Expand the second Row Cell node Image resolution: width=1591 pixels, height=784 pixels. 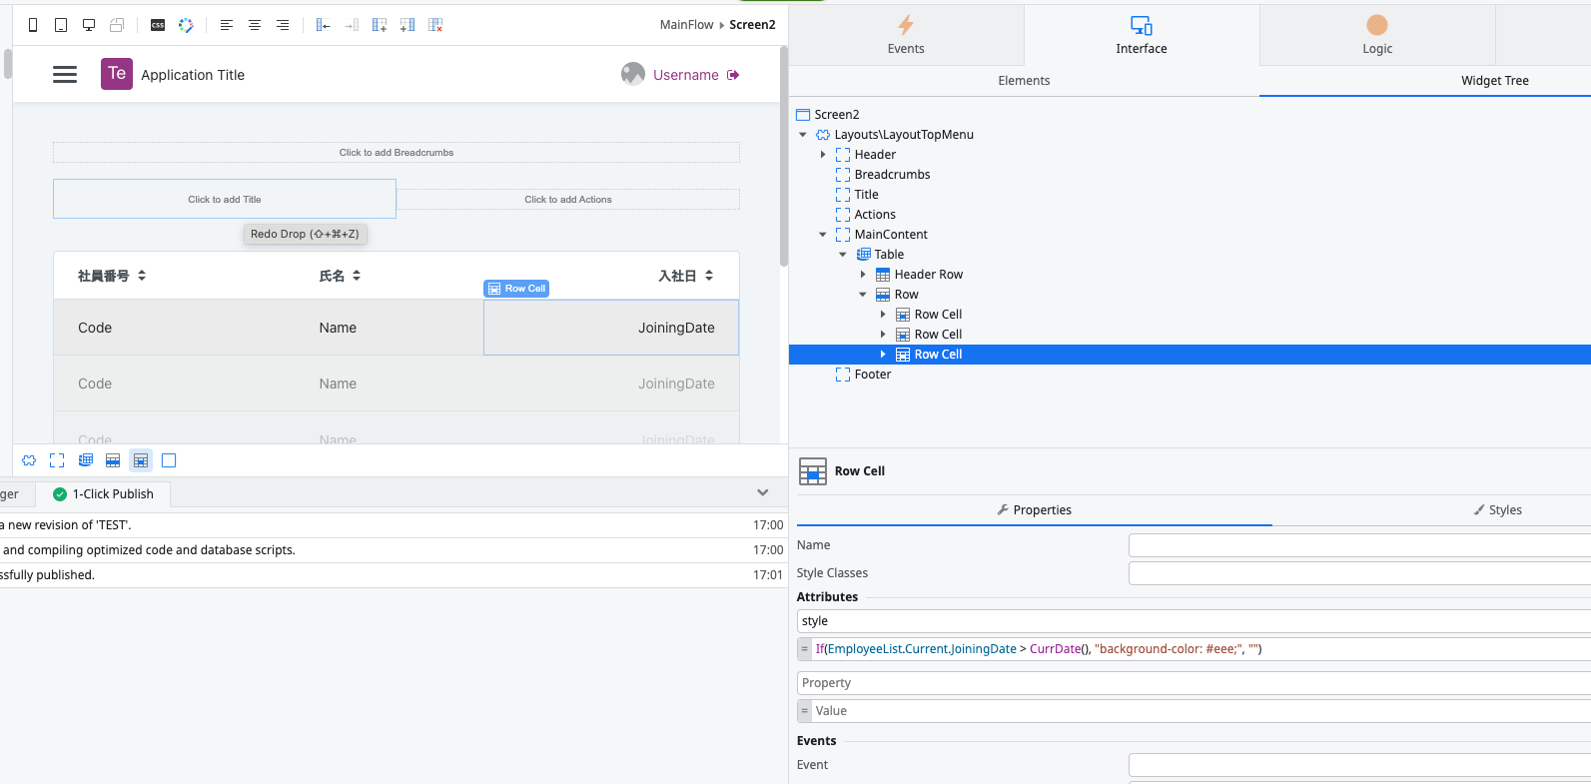click(883, 335)
